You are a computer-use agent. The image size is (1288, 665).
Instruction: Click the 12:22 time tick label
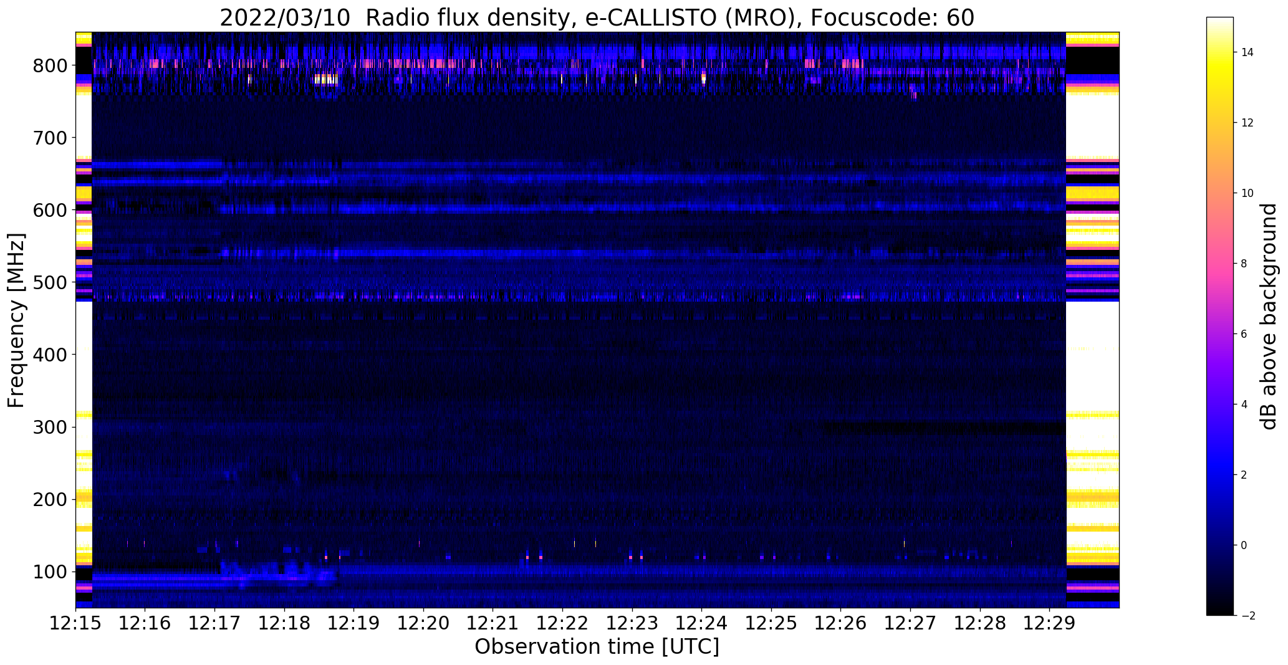[x=562, y=623]
